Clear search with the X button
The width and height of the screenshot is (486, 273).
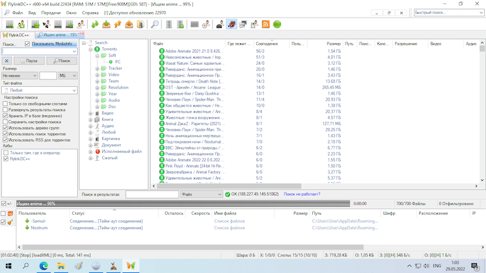(7, 61)
